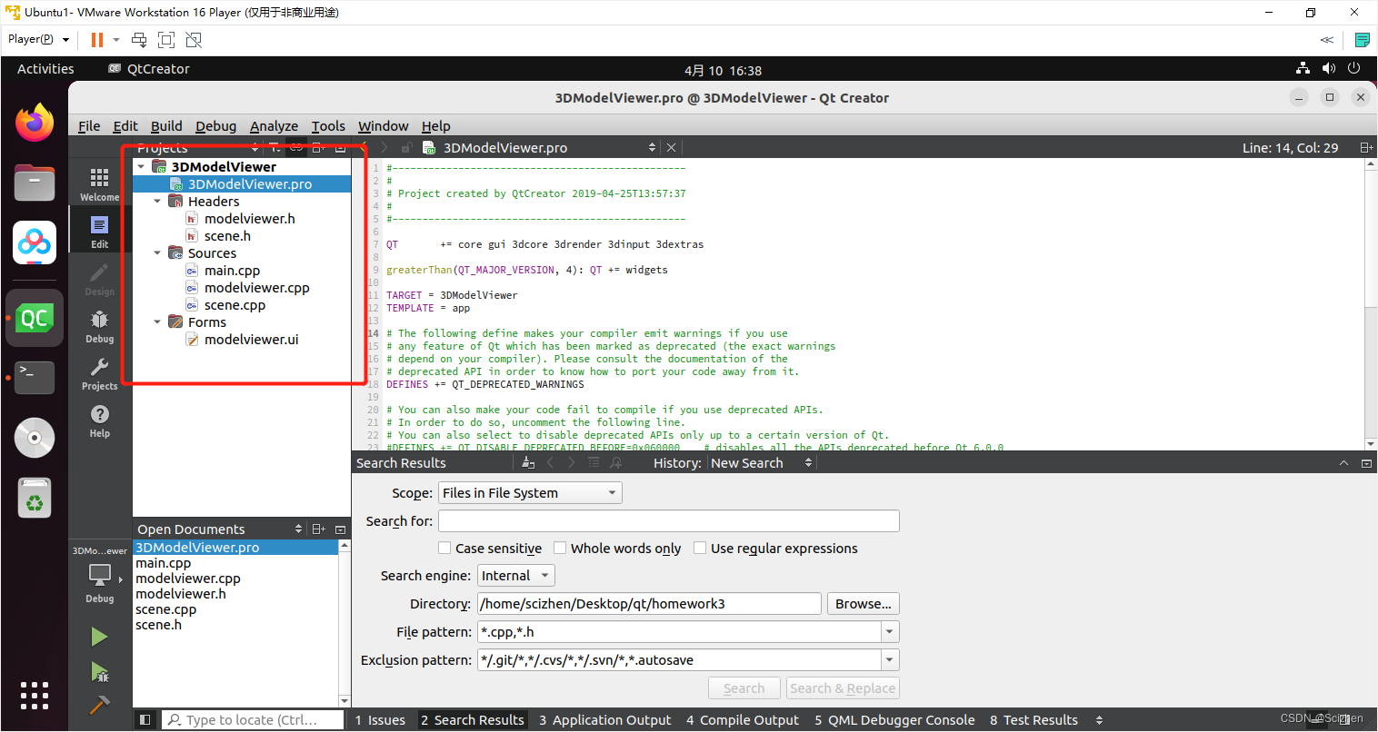Open the Tools menu
1378x732 pixels.
pyautogui.click(x=328, y=126)
